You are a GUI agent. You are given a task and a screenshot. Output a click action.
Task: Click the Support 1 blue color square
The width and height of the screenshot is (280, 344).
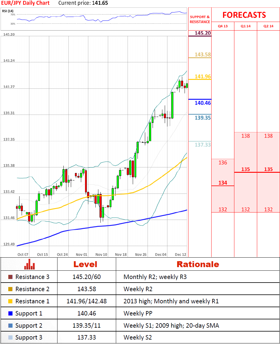click(10, 313)
